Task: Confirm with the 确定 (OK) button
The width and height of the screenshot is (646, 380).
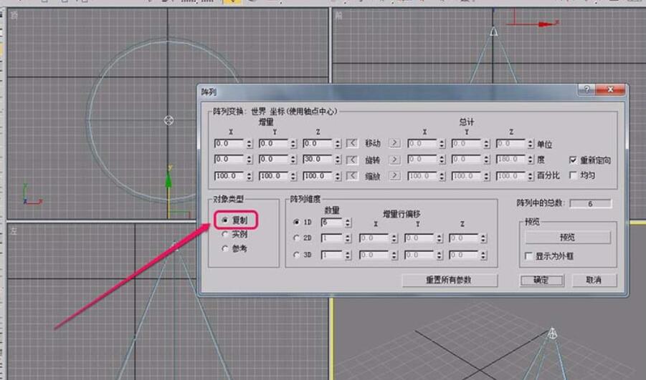Action: pyautogui.click(x=542, y=280)
